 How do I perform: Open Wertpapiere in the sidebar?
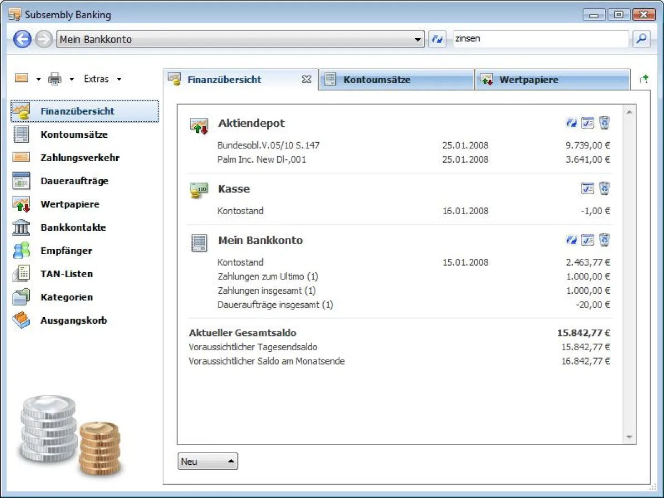coord(70,204)
